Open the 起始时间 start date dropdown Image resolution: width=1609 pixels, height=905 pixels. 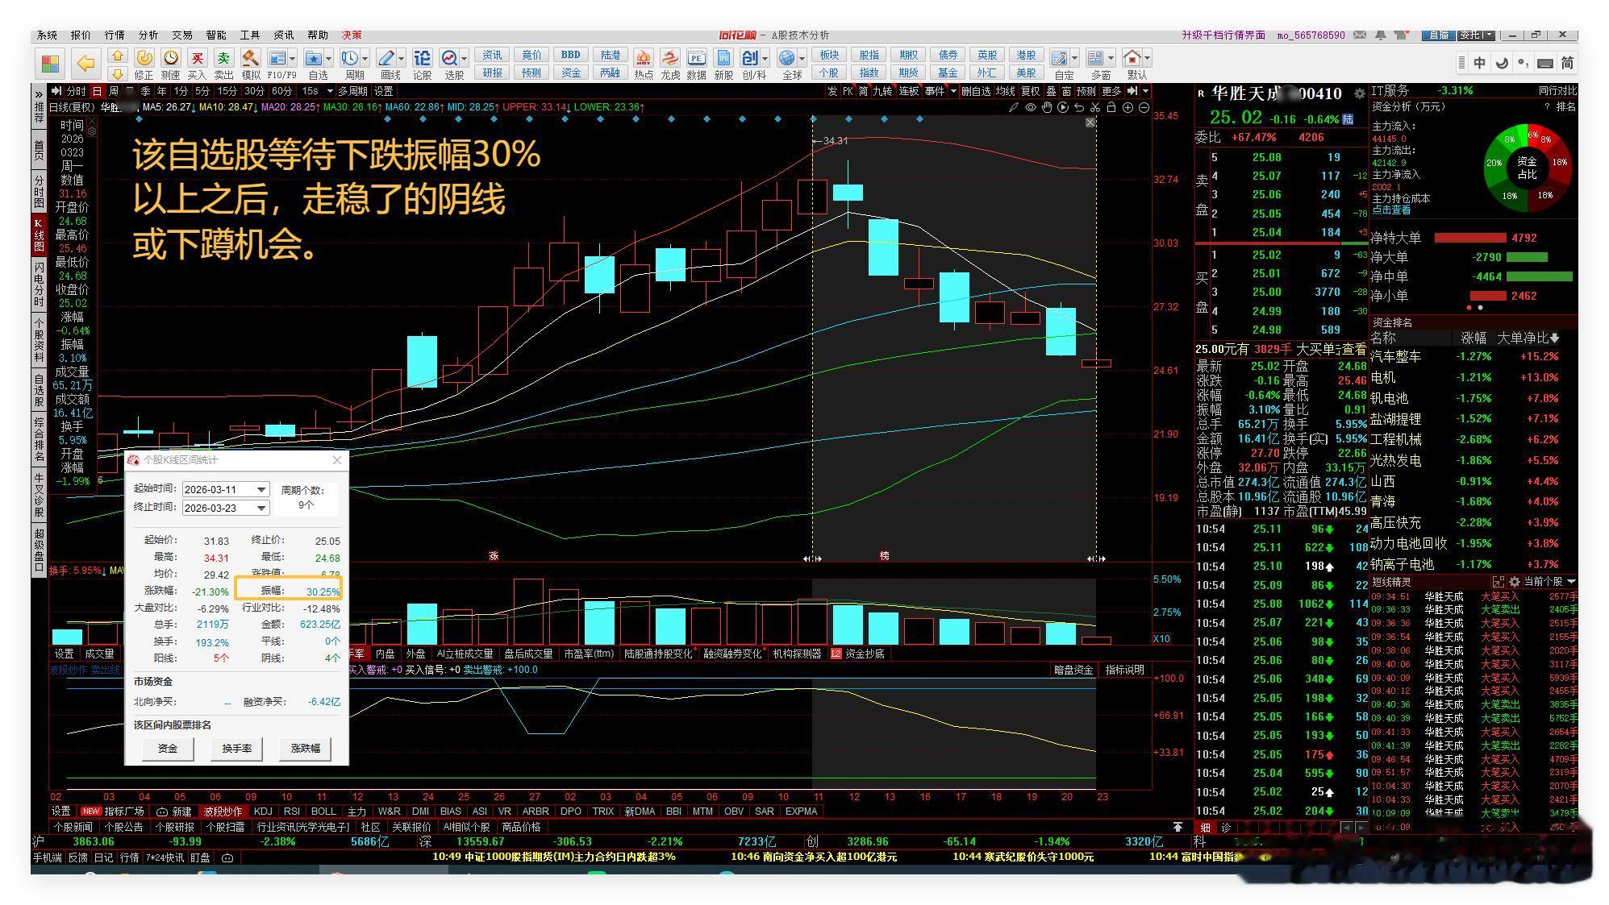[x=261, y=490]
